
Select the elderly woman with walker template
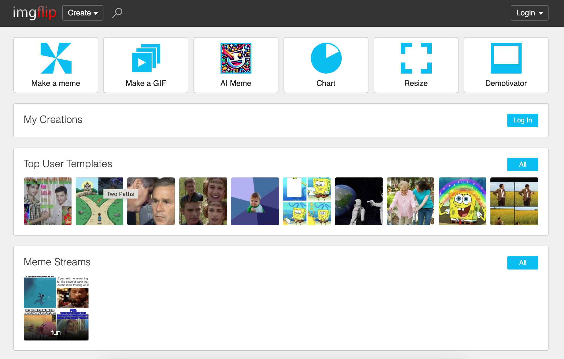click(410, 201)
